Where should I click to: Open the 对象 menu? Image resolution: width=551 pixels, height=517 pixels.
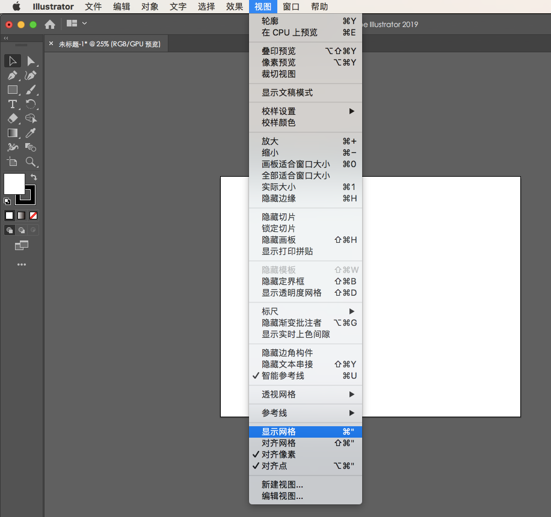tap(150, 7)
